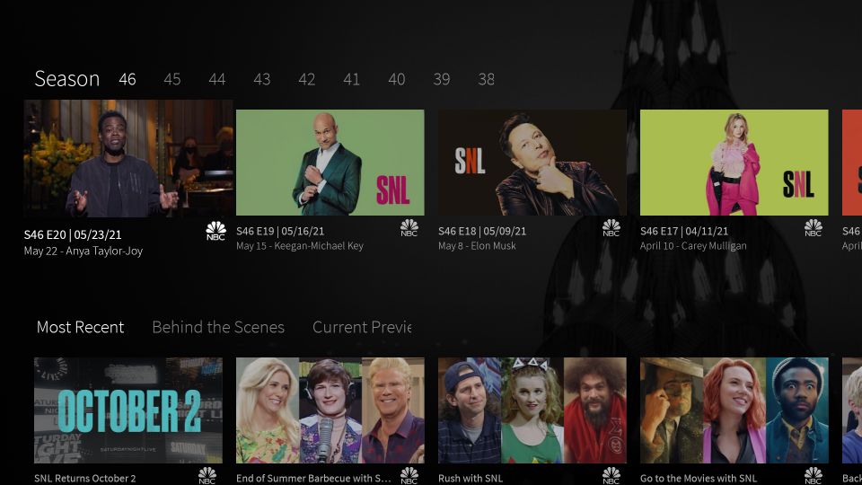This screenshot has width=862, height=485.
Task: Click NBC logo under Anya Taylor-Joy episode
Action: coord(215,231)
